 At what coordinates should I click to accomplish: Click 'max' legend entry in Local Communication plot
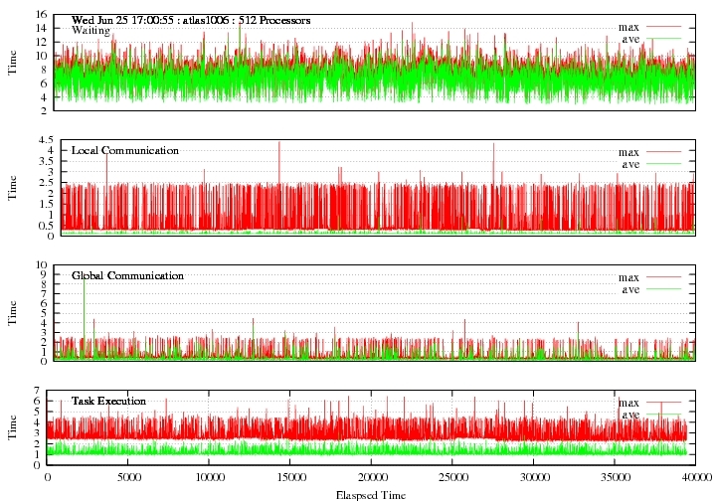628,152
